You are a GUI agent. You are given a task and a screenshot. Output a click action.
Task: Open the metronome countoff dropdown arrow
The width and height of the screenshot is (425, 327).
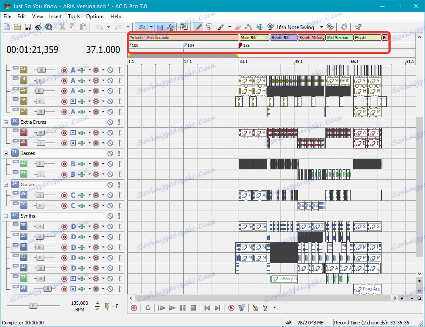[x=274, y=307]
